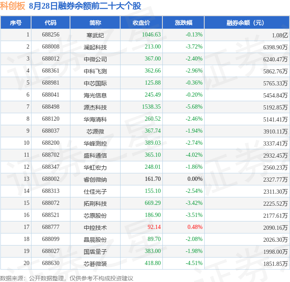This screenshot has width=290, height=282.
Task: Select balance value 1.08亿
Action: click(280, 35)
